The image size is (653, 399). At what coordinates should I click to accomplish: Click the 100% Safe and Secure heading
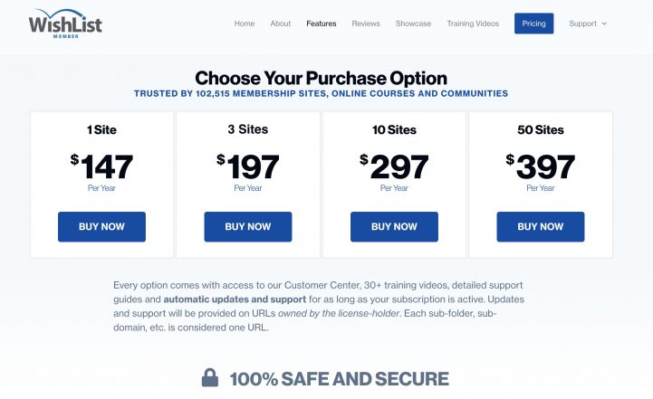[339, 378]
